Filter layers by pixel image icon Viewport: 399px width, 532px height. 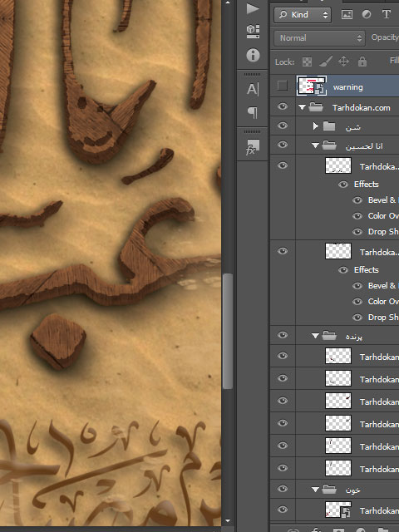(347, 15)
